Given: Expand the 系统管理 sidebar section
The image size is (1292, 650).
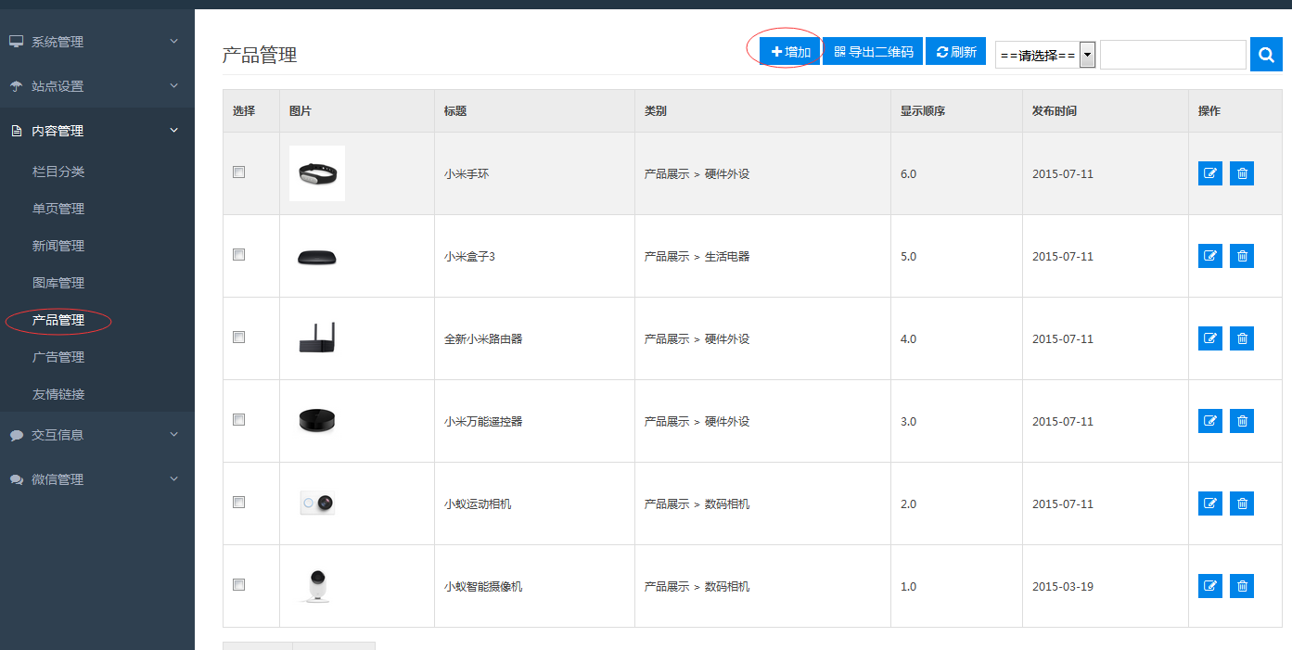Looking at the screenshot, I should (x=93, y=42).
